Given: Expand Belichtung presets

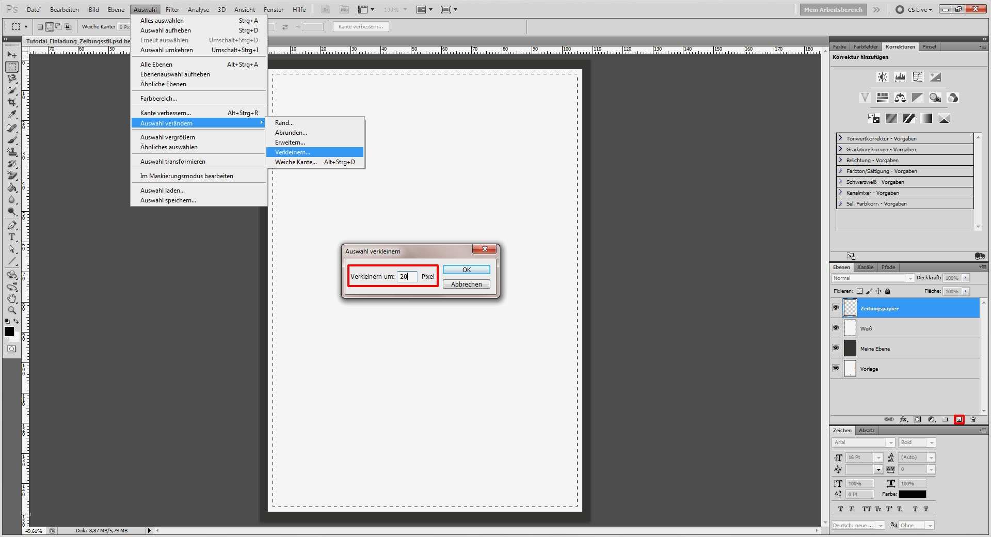Looking at the screenshot, I should (840, 160).
